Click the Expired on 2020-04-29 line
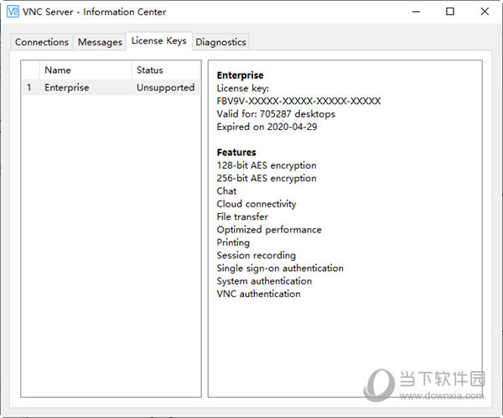 pyautogui.click(x=267, y=127)
